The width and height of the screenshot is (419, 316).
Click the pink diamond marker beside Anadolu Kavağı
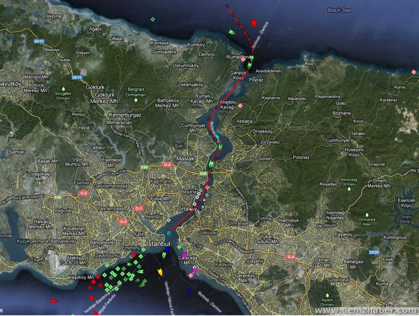coord(240,105)
